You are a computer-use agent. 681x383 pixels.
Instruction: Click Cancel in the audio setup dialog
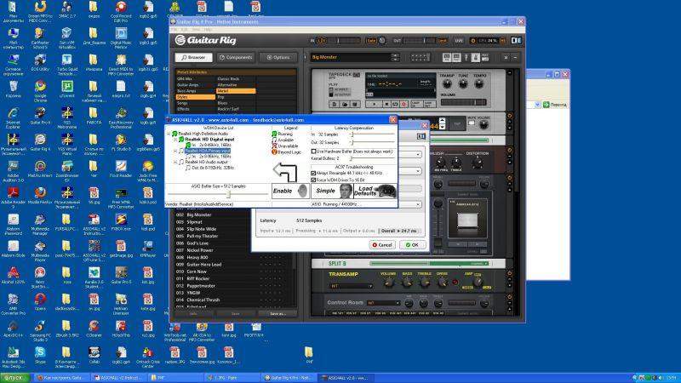(x=382, y=245)
